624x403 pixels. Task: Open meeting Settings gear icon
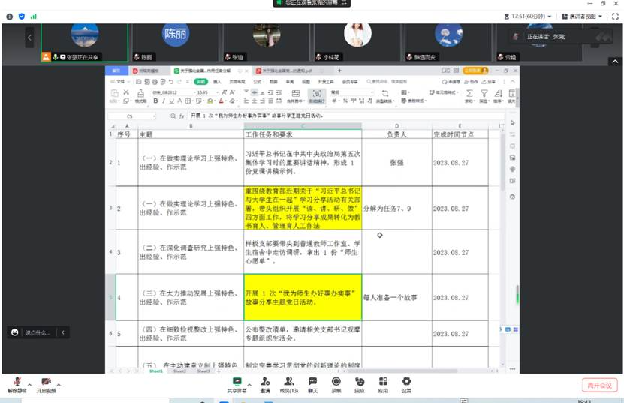pos(406,383)
